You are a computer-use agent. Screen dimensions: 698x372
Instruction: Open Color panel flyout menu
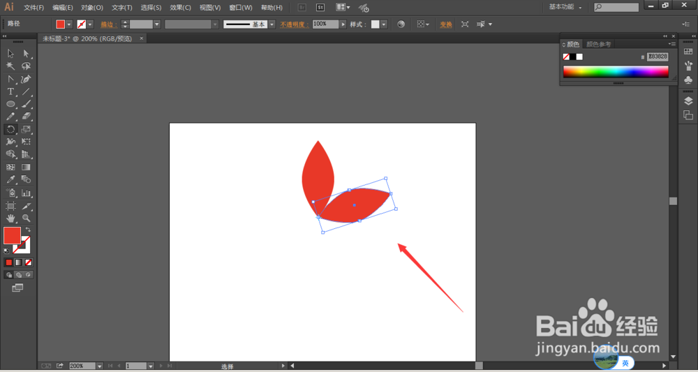[x=671, y=44]
